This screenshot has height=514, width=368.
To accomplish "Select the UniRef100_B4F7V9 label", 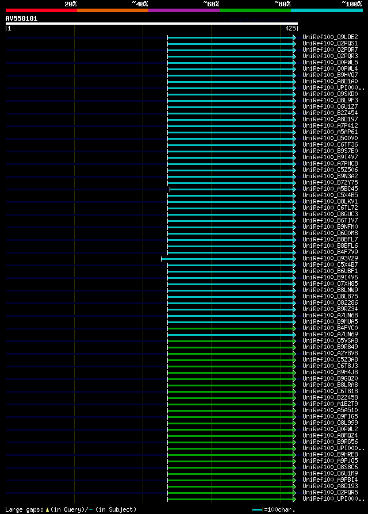I will (330, 252).
